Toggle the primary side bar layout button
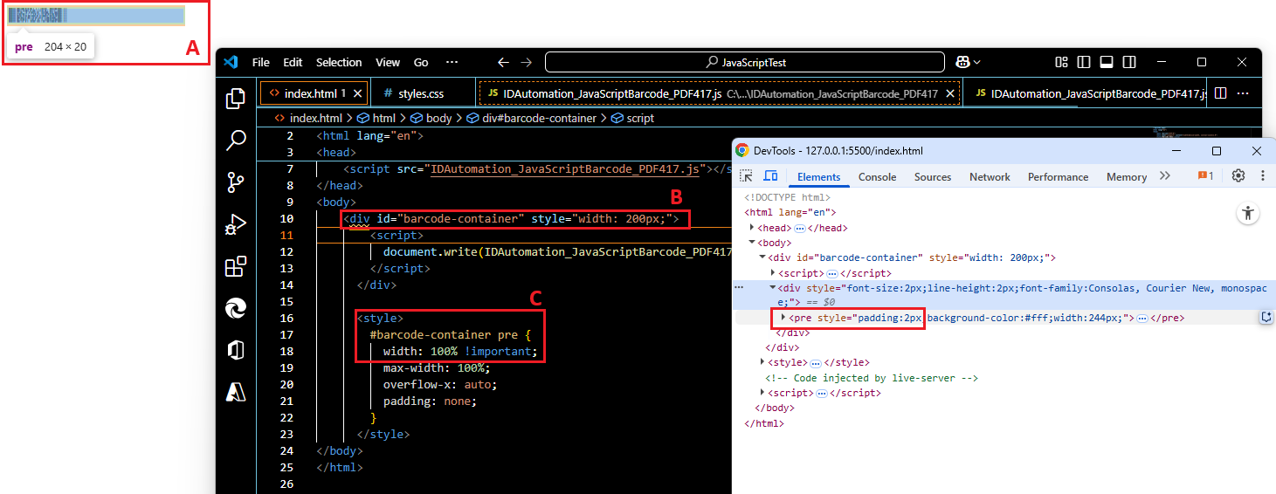The width and height of the screenshot is (1276, 494). (1084, 62)
